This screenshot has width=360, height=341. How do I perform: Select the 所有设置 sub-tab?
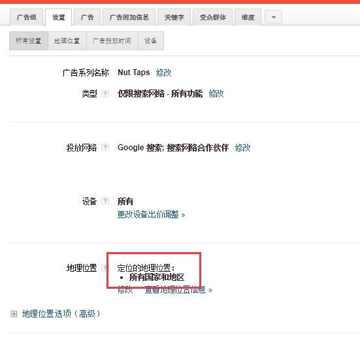click(x=29, y=41)
